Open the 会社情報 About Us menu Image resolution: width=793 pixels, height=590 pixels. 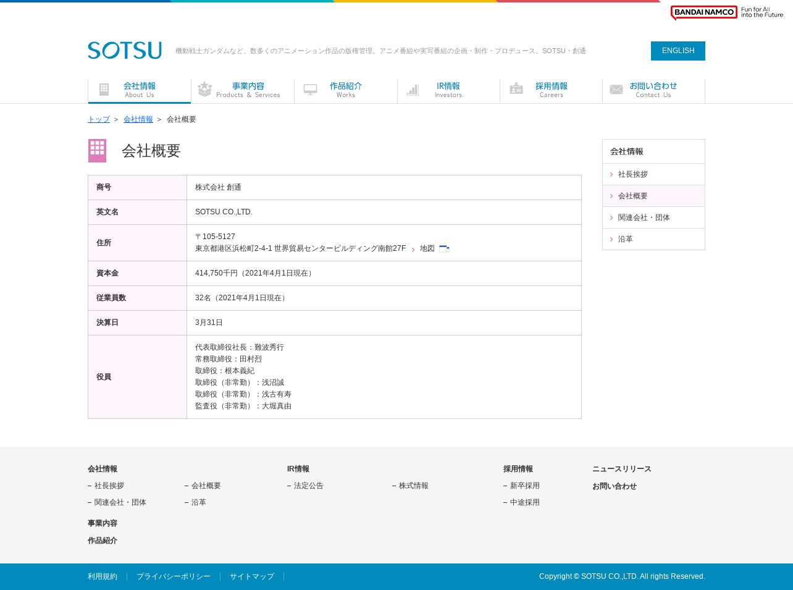click(140, 91)
